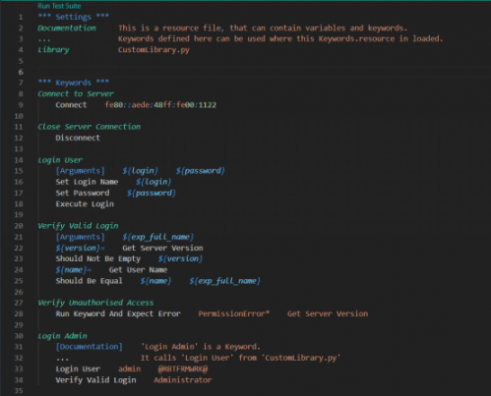Click the Get Server Version call on line 22
This screenshot has width=491, height=396.
point(162,248)
